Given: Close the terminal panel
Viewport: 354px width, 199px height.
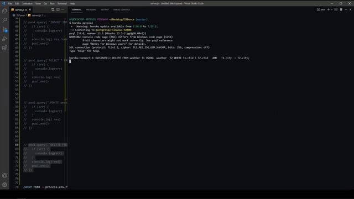Looking at the screenshot, I should click(350, 9).
